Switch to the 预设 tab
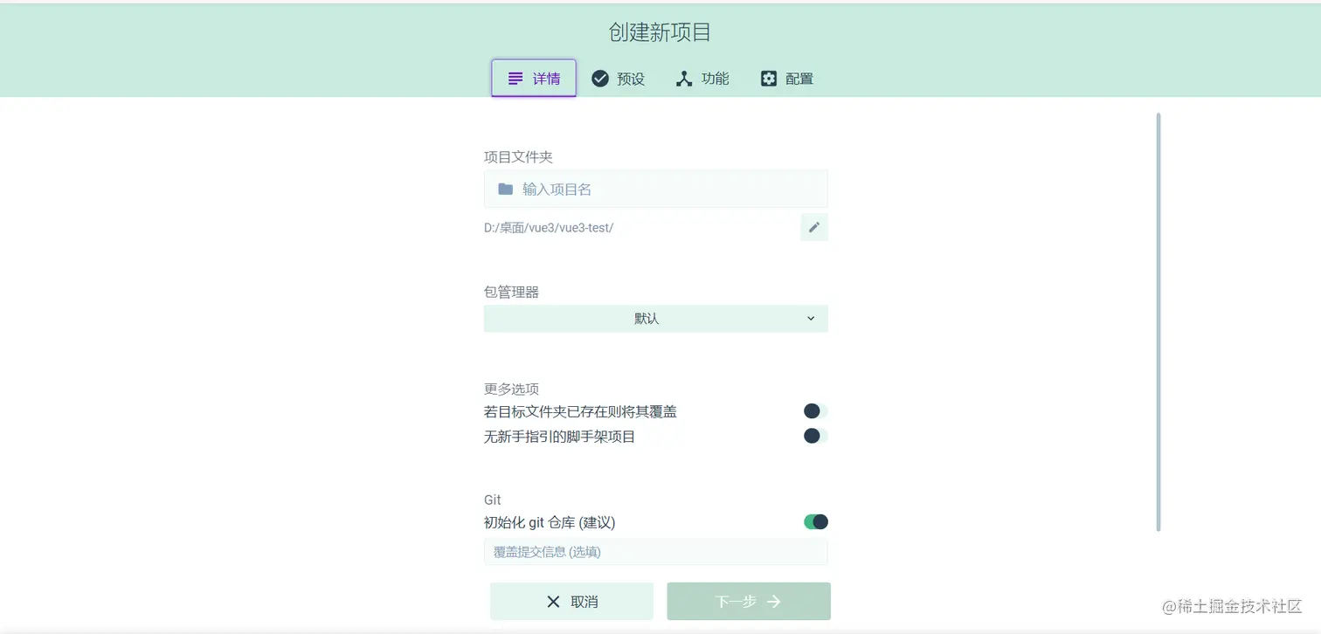The height and width of the screenshot is (634, 1321). [x=618, y=79]
